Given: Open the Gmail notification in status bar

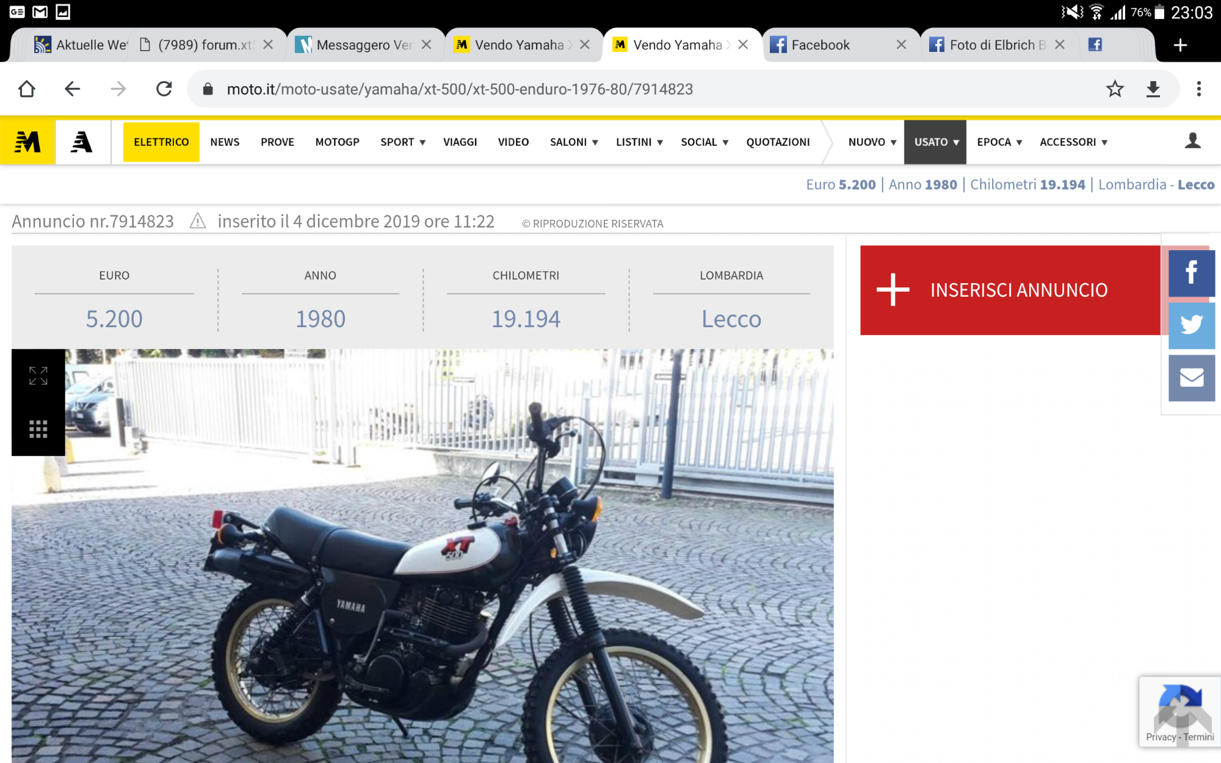Looking at the screenshot, I should pyautogui.click(x=40, y=12).
